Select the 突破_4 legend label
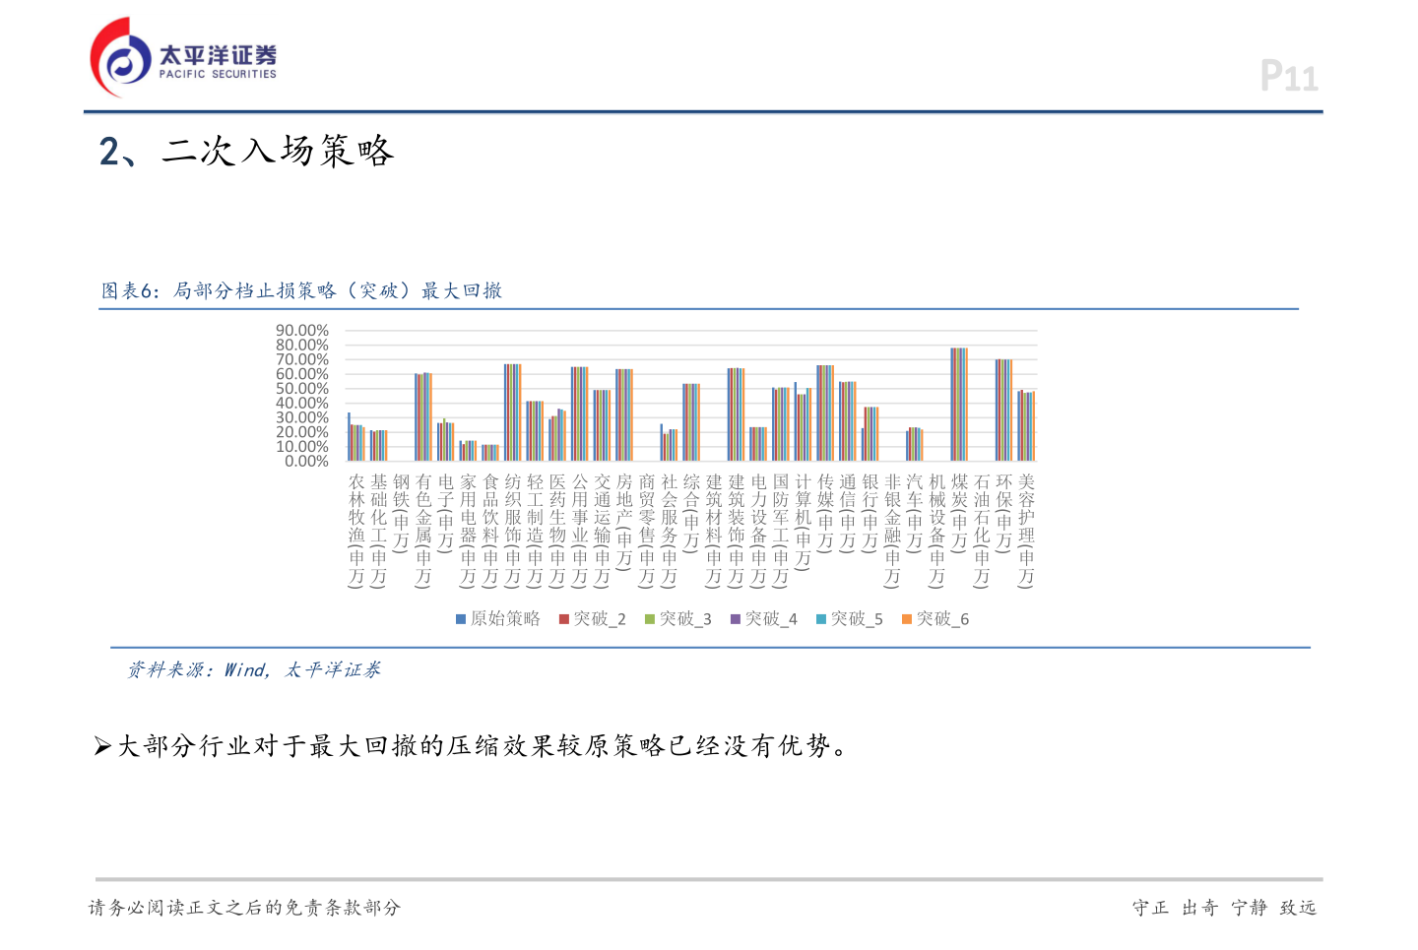 pyautogui.click(x=771, y=619)
